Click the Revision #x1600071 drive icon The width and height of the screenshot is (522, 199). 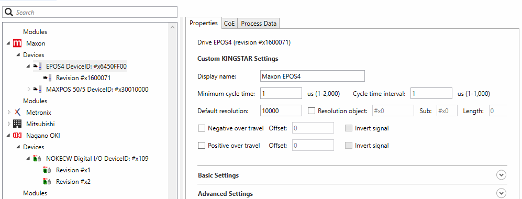tap(48, 78)
